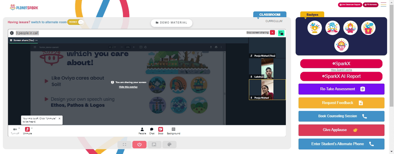Viewport: 394px width, 154px height.
Task: Click the Stop screen sharing label
Action: [x=258, y=33]
